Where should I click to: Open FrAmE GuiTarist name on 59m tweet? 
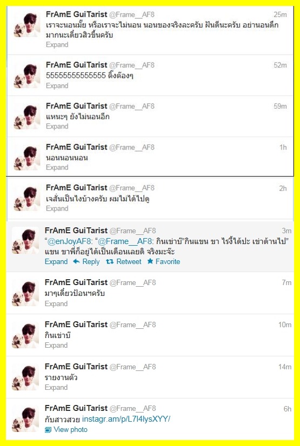click(x=77, y=106)
